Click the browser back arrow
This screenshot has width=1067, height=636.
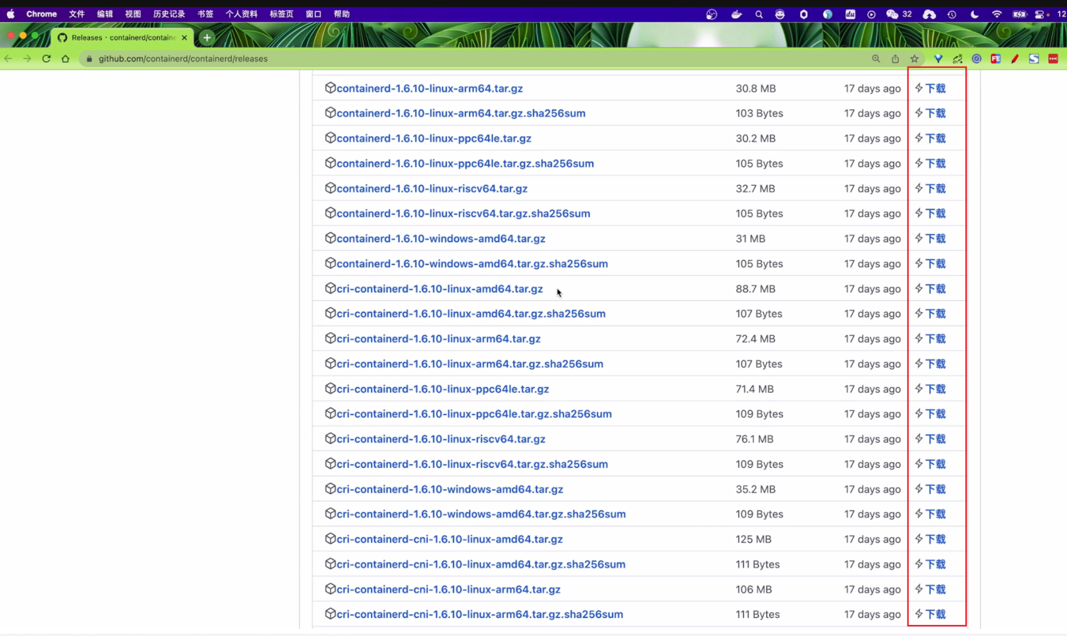click(x=8, y=58)
